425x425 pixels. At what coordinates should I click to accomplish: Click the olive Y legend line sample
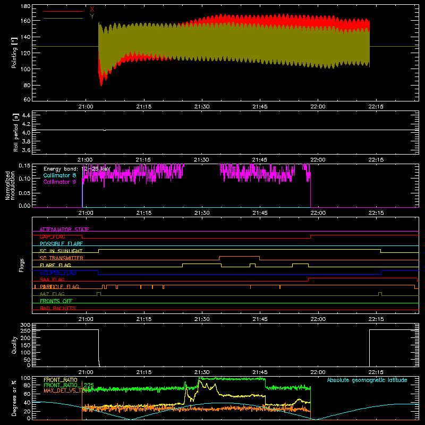63,19
